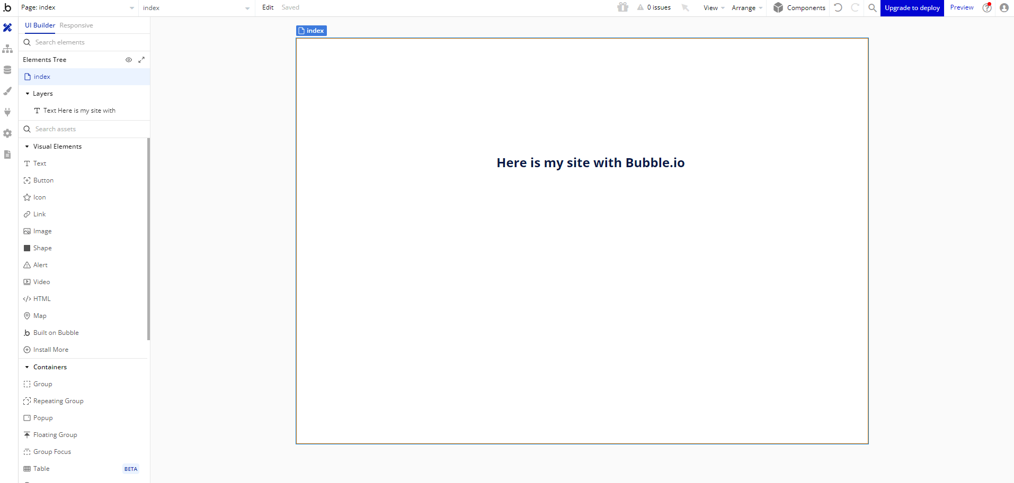Viewport: 1014px width, 483px height.
Task: Click Upgrade to deploy button
Action: 912,8
